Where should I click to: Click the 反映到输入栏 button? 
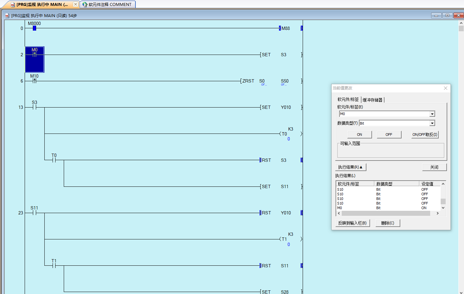pyautogui.click(x=352, y=223)
